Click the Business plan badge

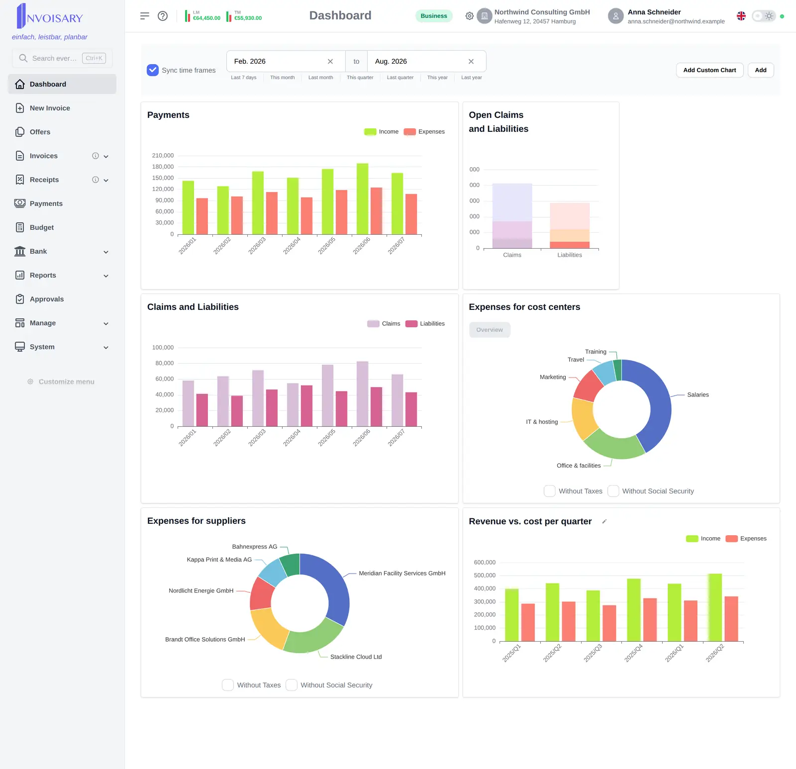click(x=434, y=16)
